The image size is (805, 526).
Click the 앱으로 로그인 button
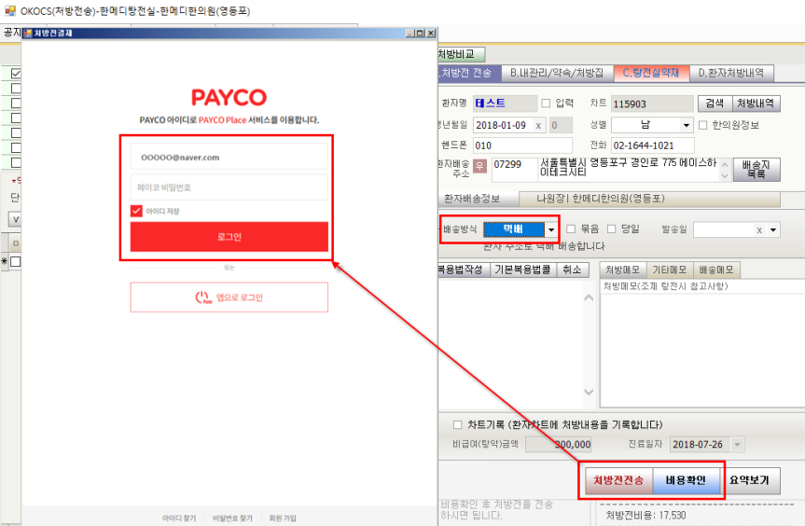coord(229,298)
